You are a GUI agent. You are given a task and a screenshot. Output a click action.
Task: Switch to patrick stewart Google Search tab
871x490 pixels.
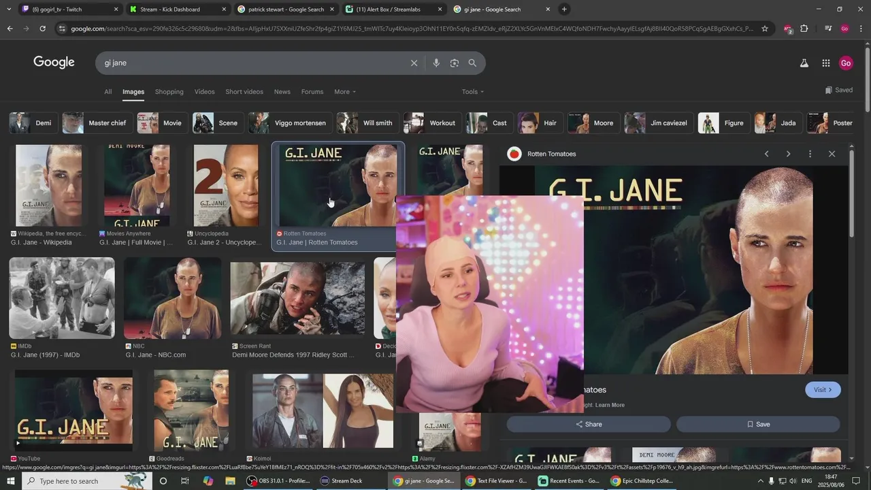(286, 10)
